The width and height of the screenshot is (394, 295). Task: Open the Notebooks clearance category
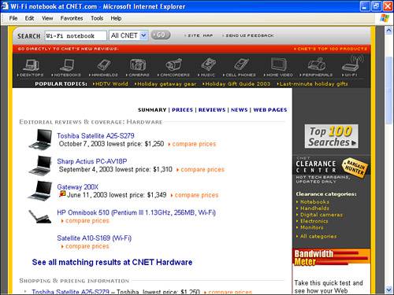(313, 202)
